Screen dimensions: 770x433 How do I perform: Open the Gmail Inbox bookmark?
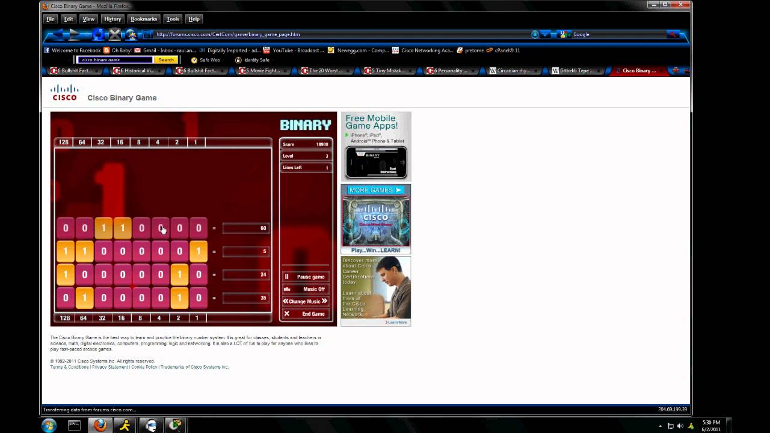165,51
